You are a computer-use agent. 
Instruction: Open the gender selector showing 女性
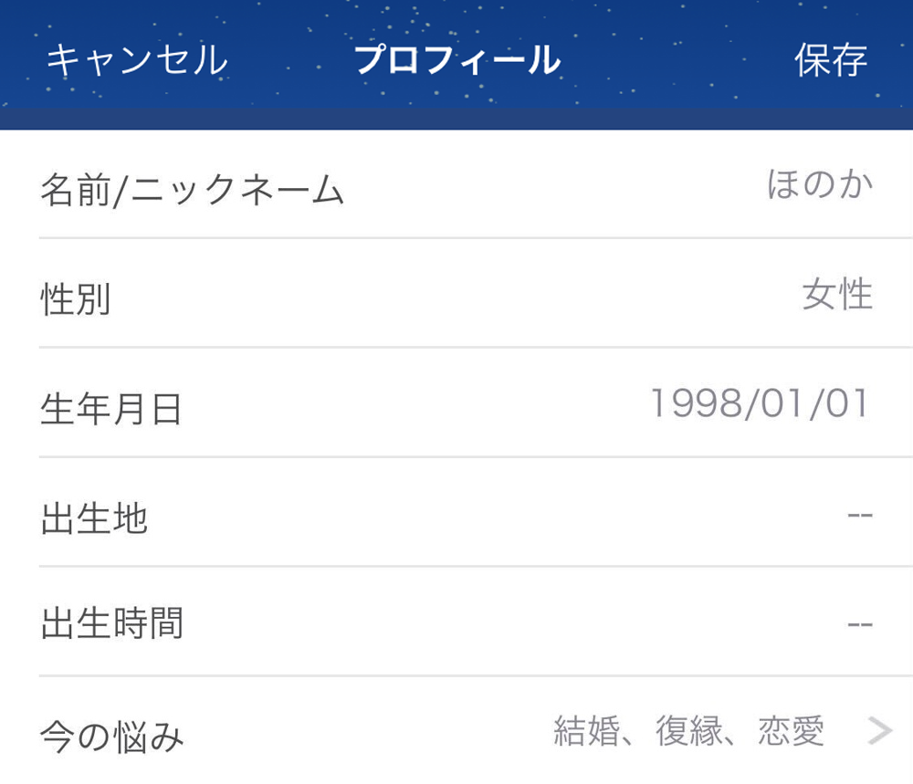click(x=837, y=295)
